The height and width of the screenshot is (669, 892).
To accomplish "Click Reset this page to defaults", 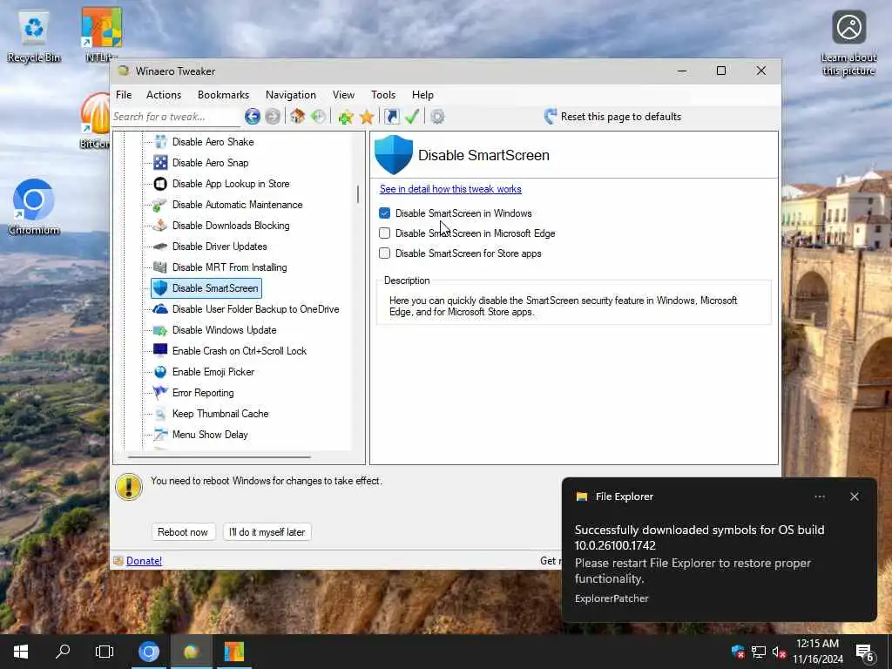I will (612, 117).
